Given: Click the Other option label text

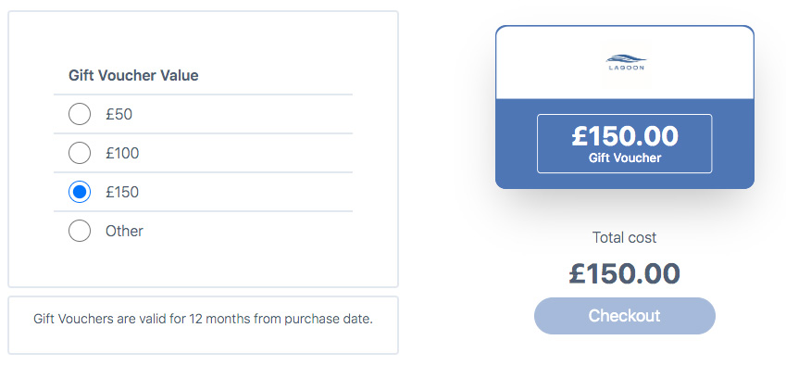Looking at the screenshot, I should pos(124,231).
